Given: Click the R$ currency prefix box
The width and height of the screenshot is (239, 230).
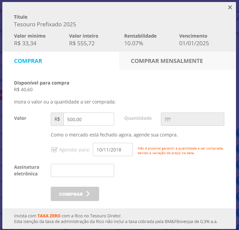Looking at the screenshot, I should (x=57, y=119).
